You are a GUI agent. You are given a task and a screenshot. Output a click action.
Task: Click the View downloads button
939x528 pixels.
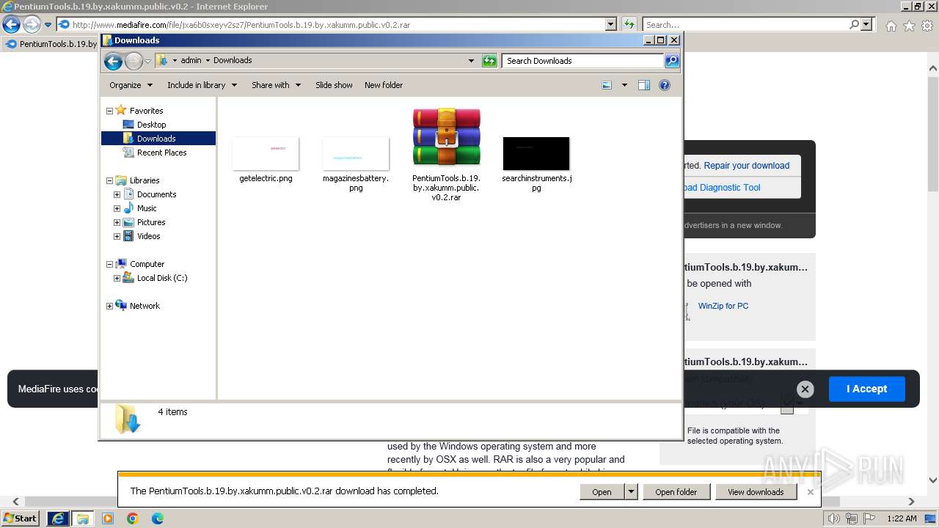point(756,492)
